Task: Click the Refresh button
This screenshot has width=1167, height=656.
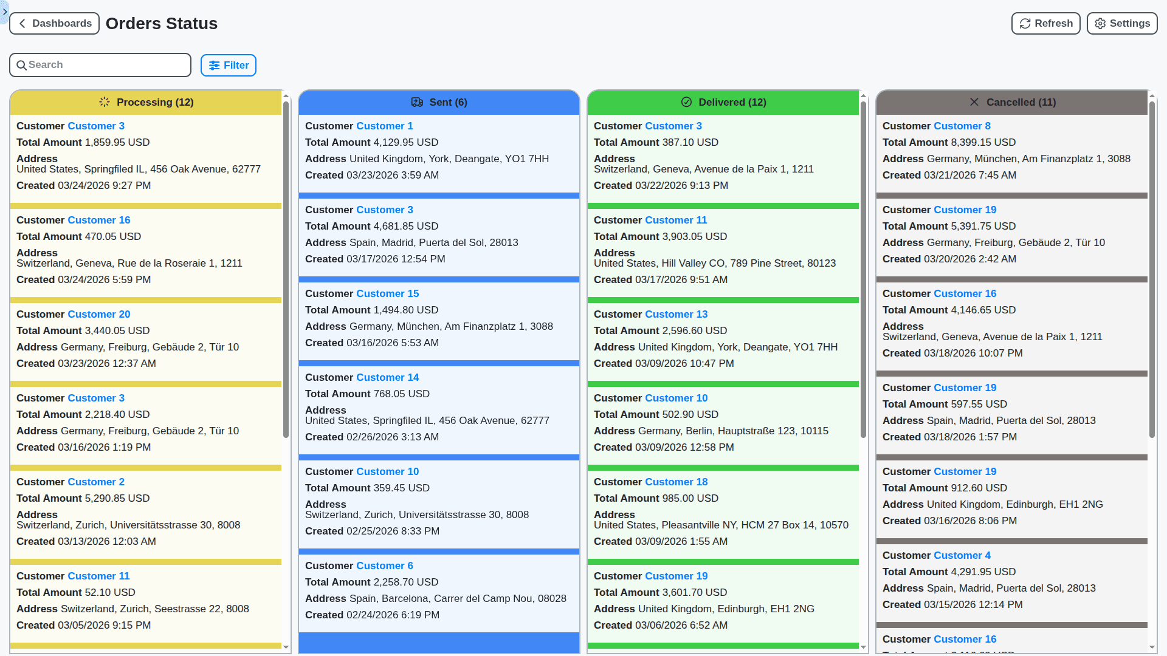Action: (x=1045, y=23)
